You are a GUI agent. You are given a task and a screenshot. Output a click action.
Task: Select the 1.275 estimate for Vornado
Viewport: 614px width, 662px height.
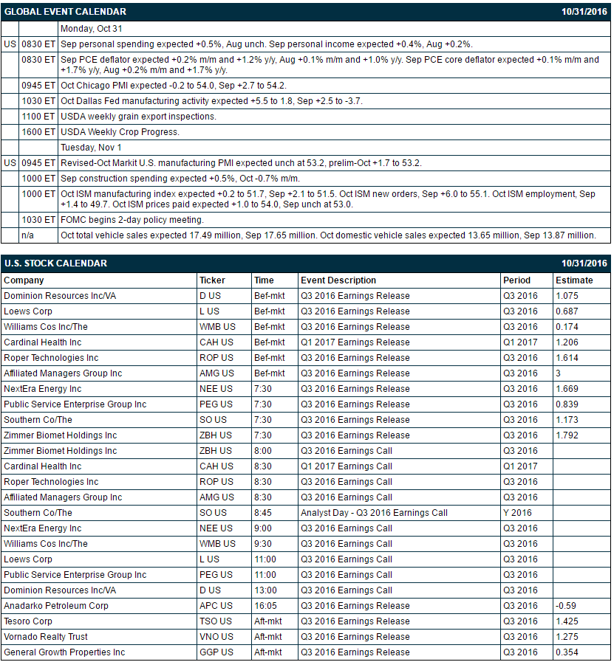click(x=567, y=637)
